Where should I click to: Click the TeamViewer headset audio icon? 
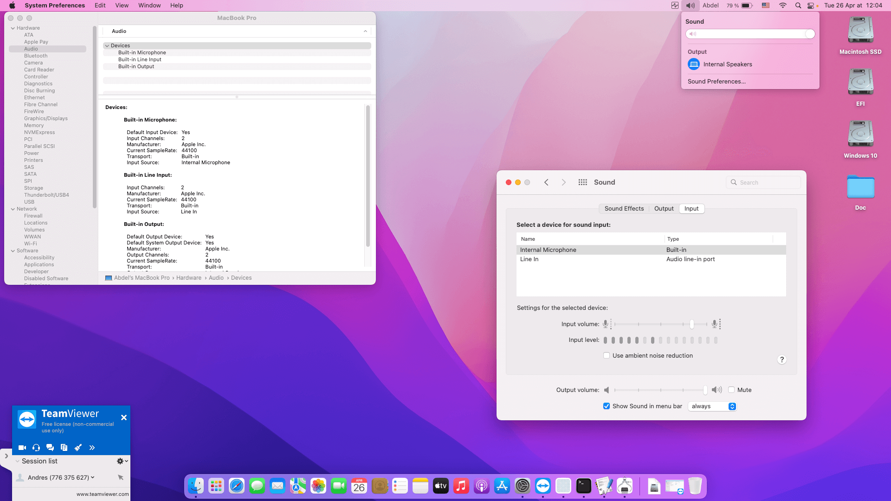click(x=36, y=448)
